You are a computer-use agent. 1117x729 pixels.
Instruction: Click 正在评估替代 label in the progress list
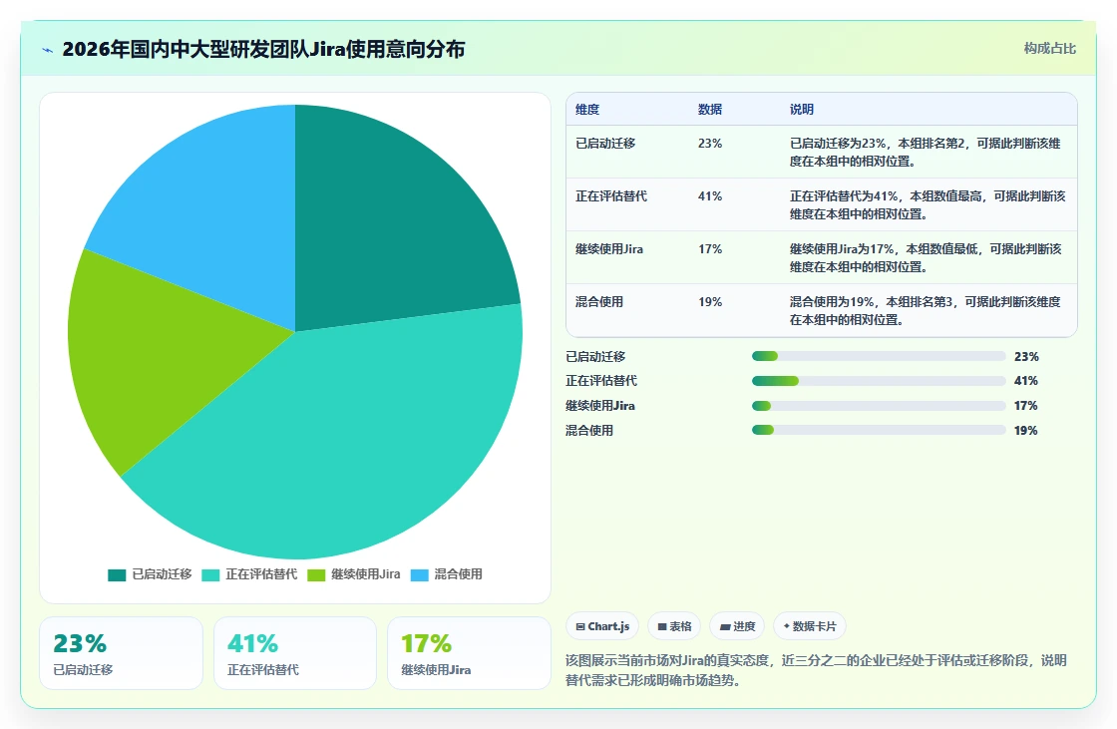click(601, 381)
